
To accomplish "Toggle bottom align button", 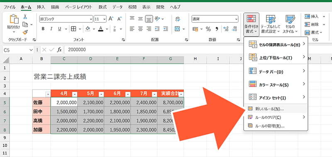I will [149, 19].
